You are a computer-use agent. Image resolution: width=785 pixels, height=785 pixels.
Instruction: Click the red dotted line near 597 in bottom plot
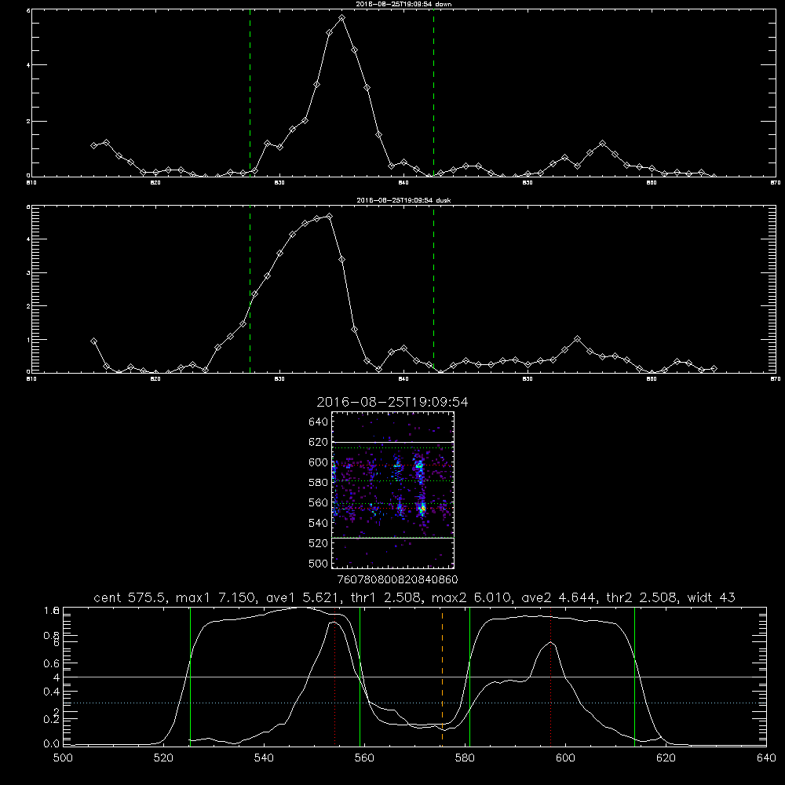point(551,677)
